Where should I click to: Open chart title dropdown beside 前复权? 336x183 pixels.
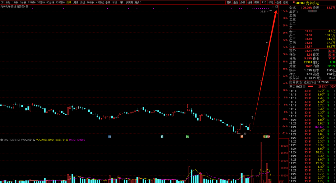[x=27, y=7]
